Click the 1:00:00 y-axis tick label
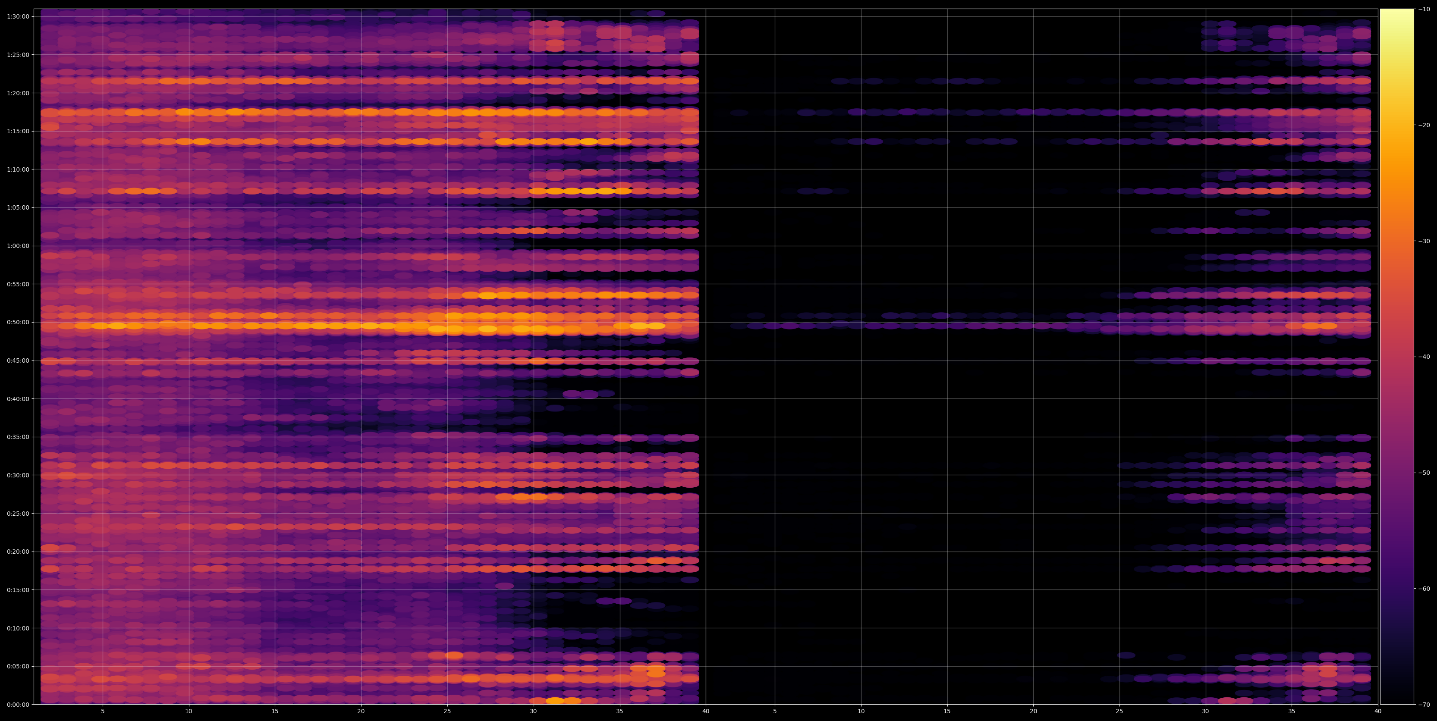Viewport: 1437px width, 721px height. coord(18,246)
